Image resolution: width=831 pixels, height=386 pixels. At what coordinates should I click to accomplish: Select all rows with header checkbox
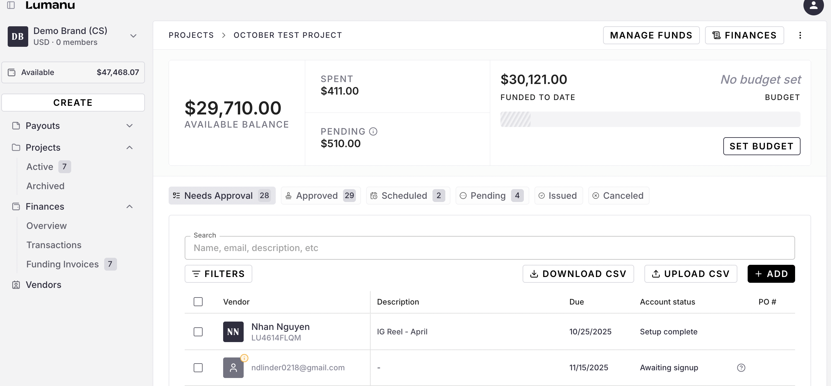coord(198,302)
